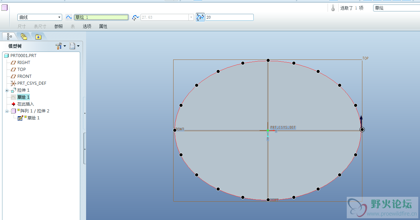Click the member spacing icon beside 27.63
Image resolution: width=420 pixels, height=220 pixels.
[135, 17]
